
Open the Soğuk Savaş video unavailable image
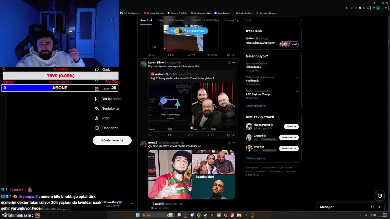click(170, 107)
